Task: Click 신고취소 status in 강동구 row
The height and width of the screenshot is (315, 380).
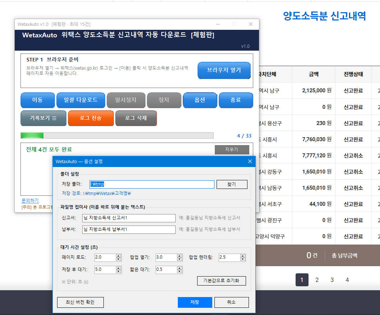Action: pos(353,172)
